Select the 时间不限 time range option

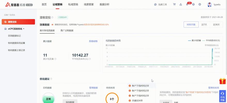click(191, 24)
